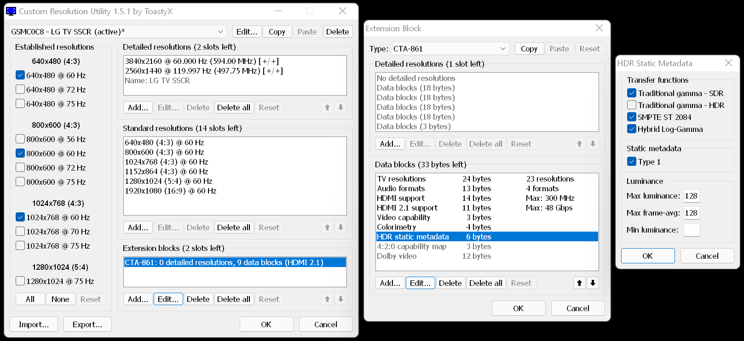Uncheck Type 1 static metadata
Image resolution: width=744 pixels, height=341 pixels.
coord(632,162)
